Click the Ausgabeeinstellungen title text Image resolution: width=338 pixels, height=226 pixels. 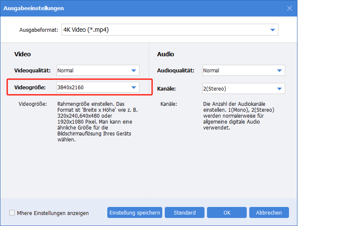point(34,8)
